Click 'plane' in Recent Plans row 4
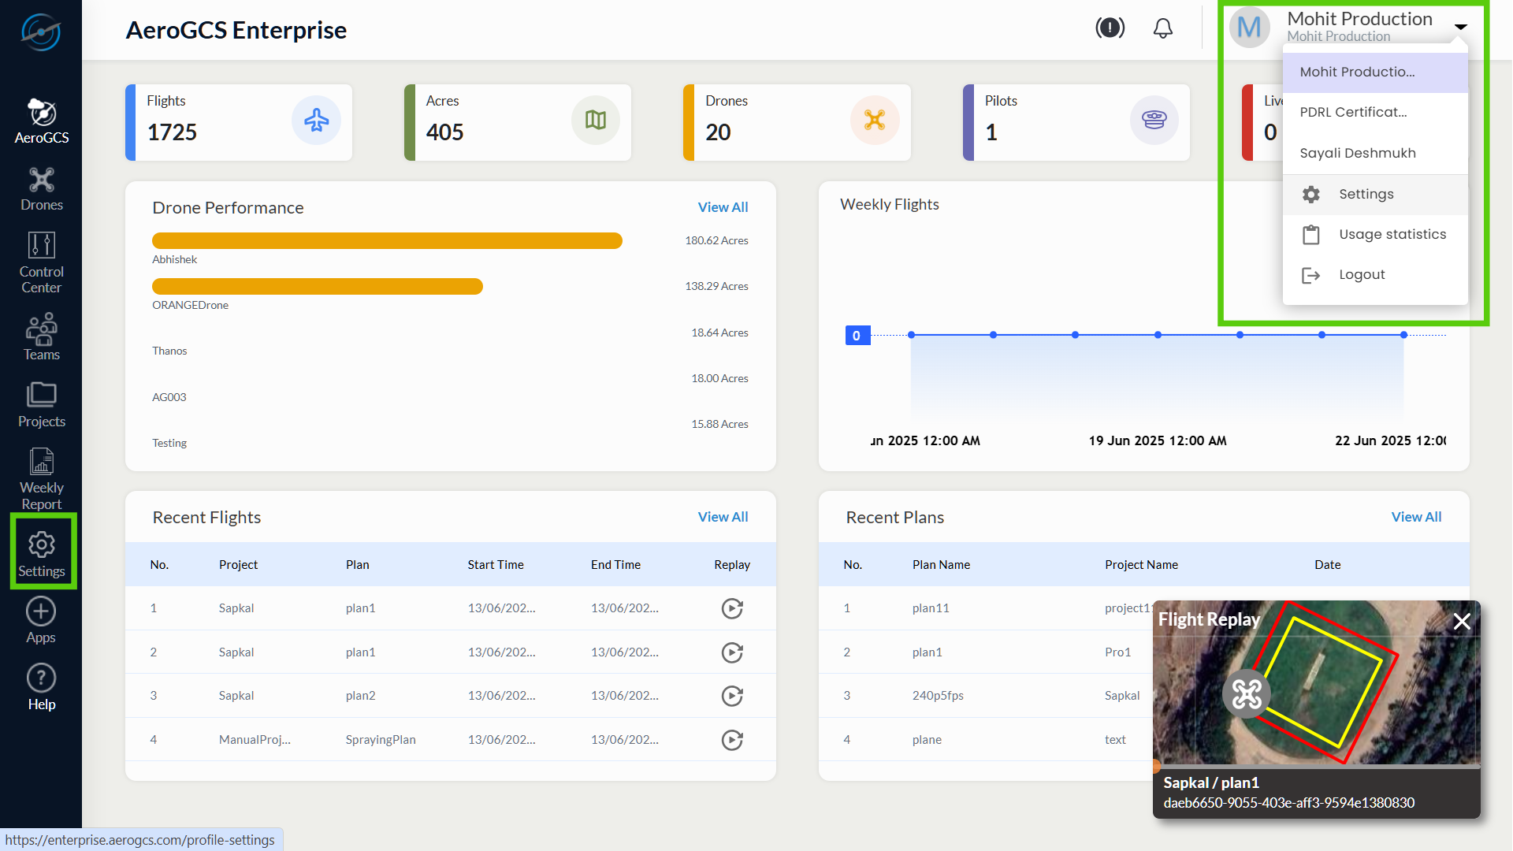The image size is (1513, 851). pyautogui.click(x=927, y=740)
